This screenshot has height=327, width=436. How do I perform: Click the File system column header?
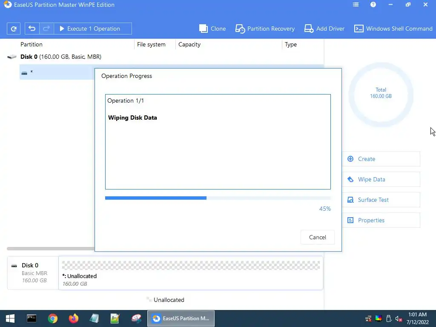(x=151, y=44)
